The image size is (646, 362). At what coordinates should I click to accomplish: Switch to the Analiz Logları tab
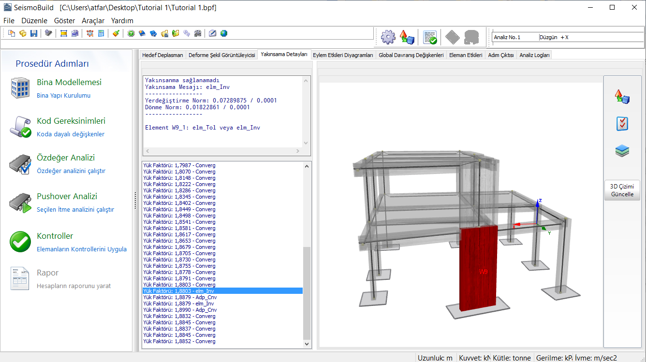click(534, 55)
